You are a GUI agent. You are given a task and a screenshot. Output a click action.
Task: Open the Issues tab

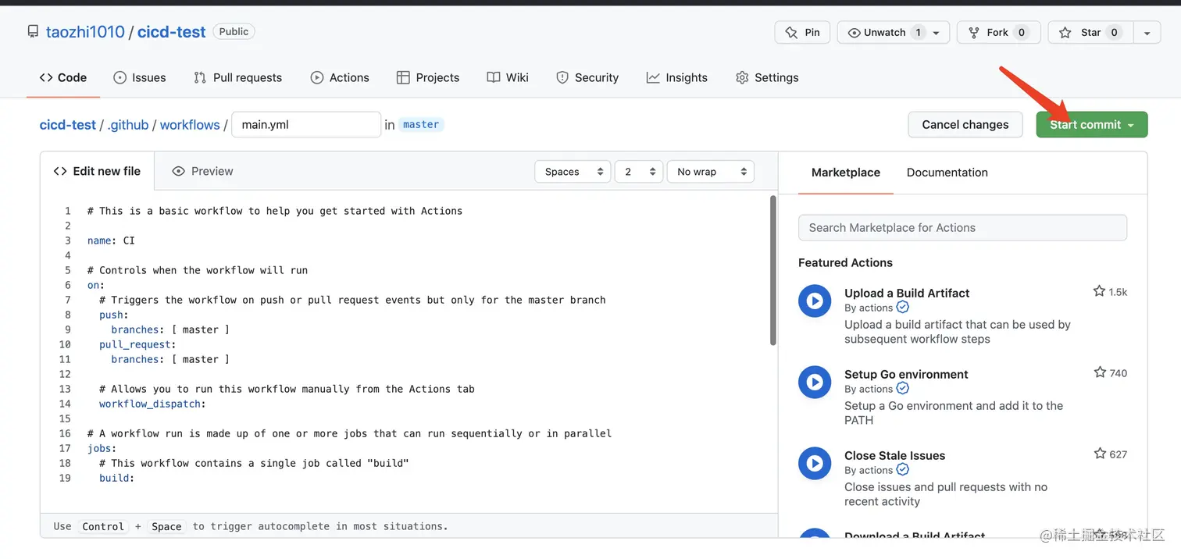140,77
